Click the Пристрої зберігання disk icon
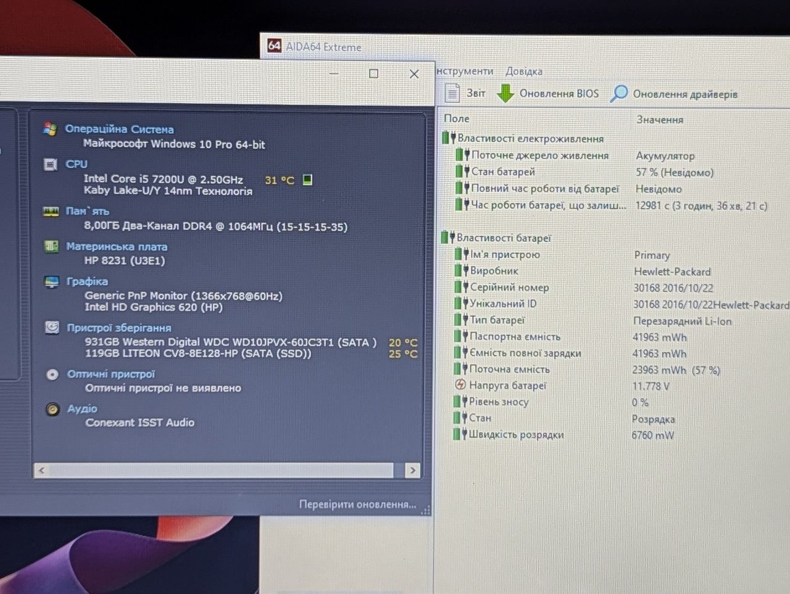790x594 pixels. point(52,328)
